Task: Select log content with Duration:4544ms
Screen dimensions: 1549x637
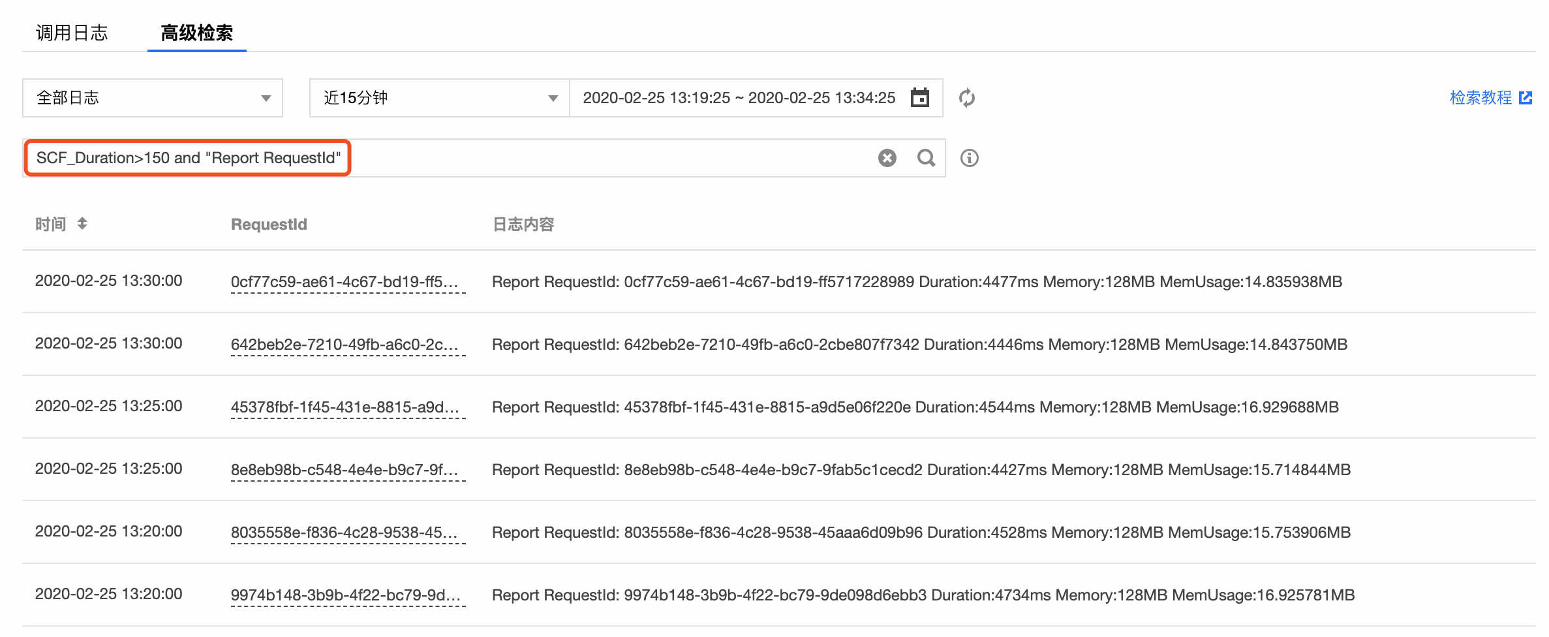Action: point(915,407)
